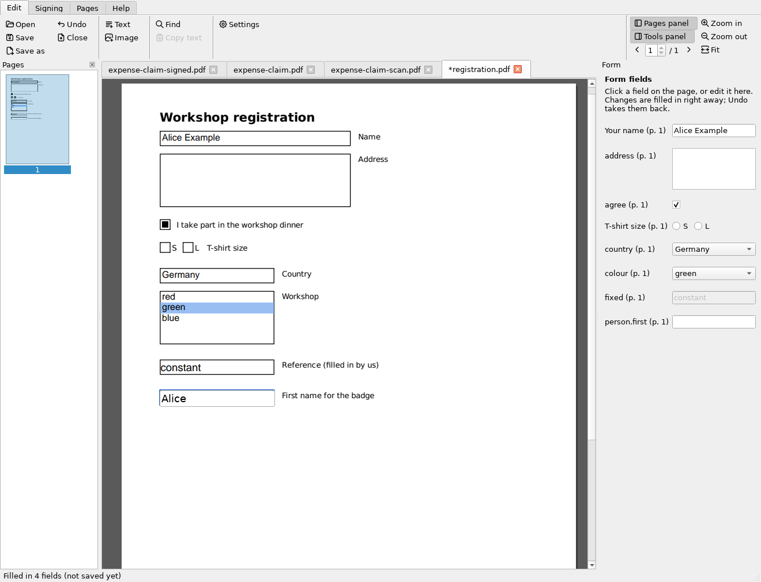Open the Help menu tab
Image resolution: width=761 pixels, height=582 pixels.
point(121,8)
